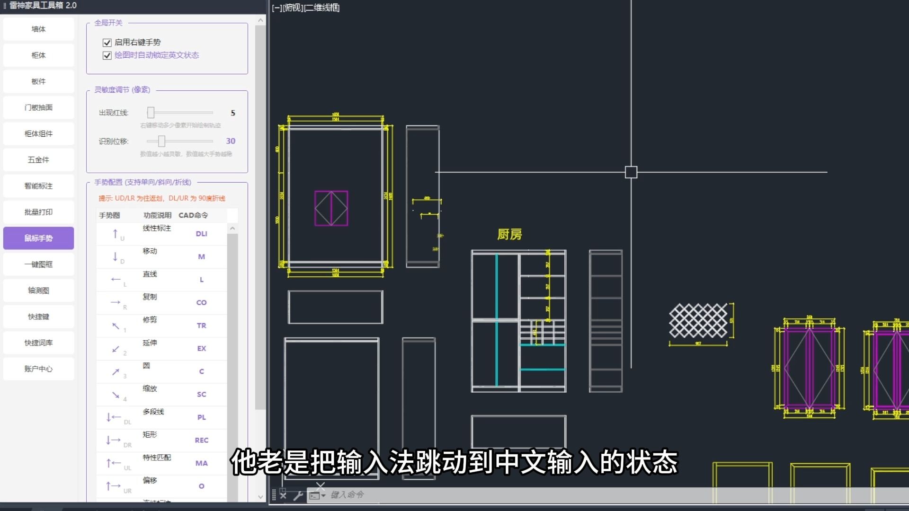Select the TR command for 修剪
909x511 pixels.
tap(201, 326)
